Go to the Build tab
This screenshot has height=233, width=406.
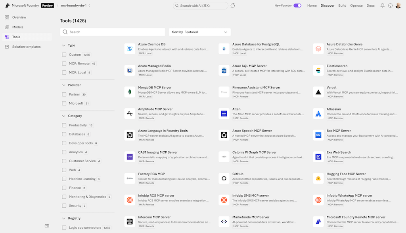coord(342,6)
